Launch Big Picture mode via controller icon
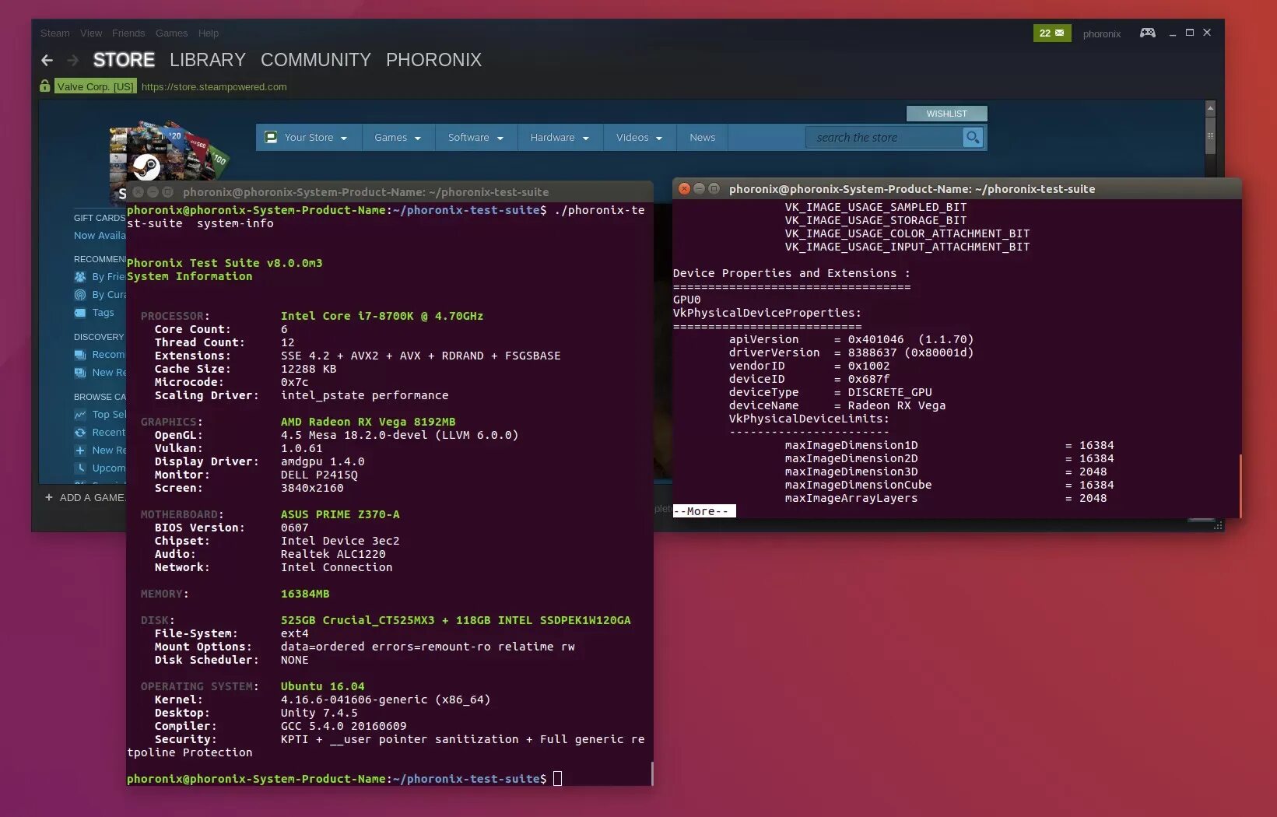 [1148, 33]
